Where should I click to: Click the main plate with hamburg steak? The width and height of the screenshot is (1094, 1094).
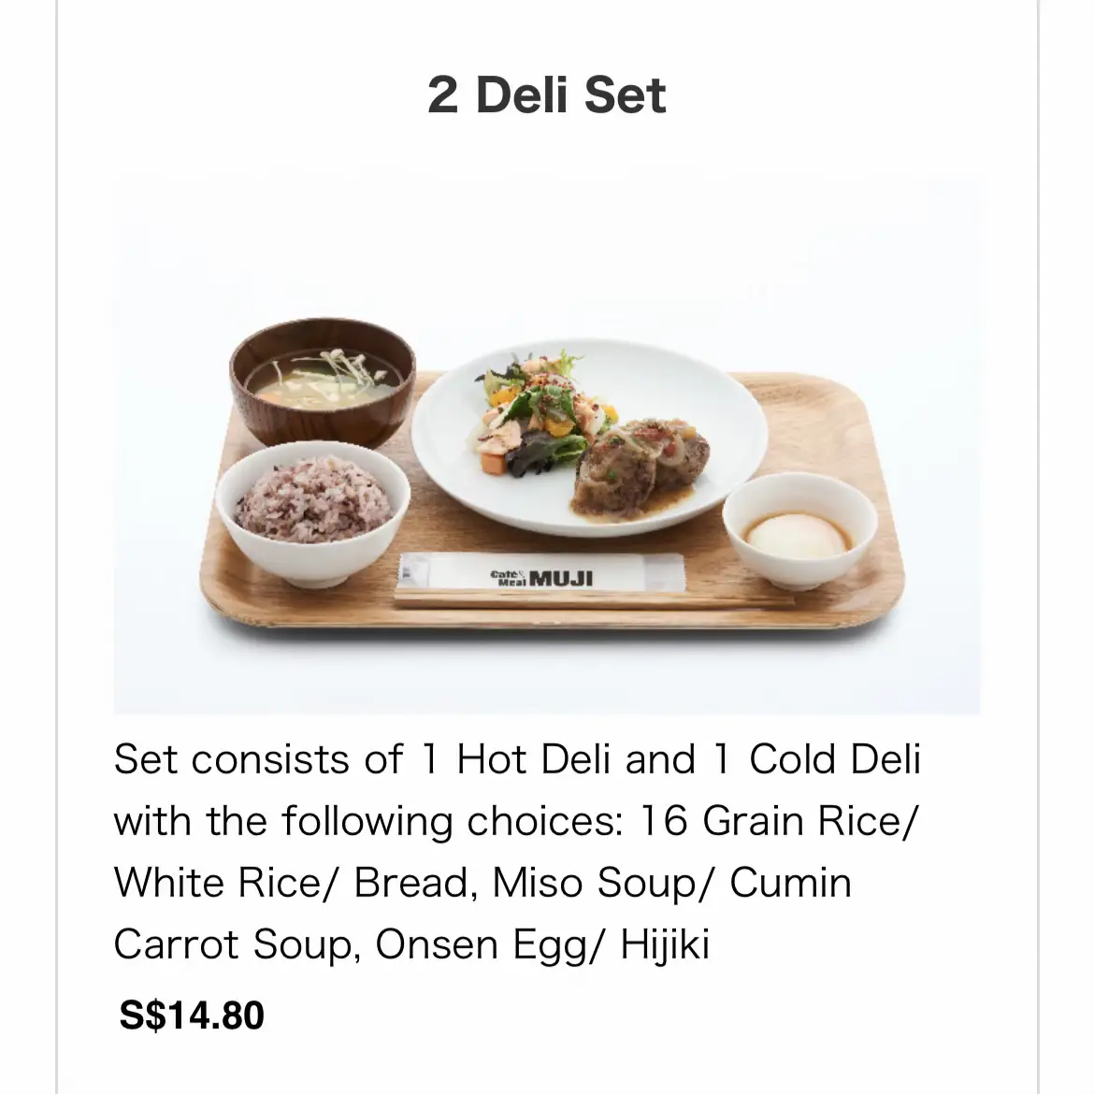(x=590, y=438)
